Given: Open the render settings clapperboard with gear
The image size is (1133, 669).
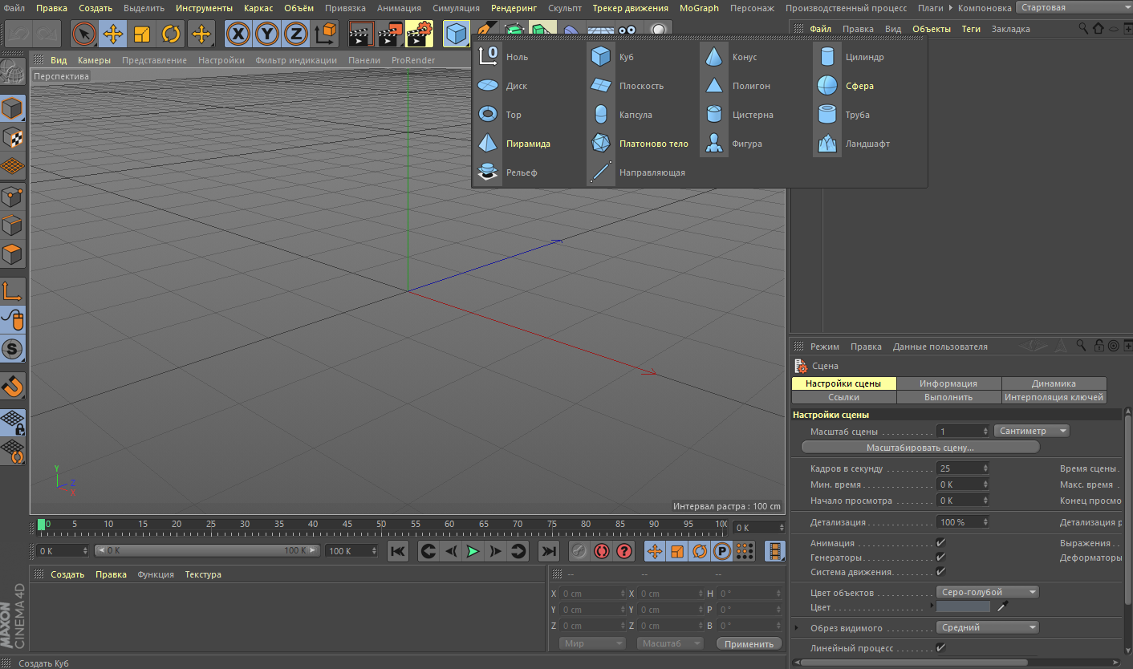Looking at the screenshot, I should [x=419, y=34].
